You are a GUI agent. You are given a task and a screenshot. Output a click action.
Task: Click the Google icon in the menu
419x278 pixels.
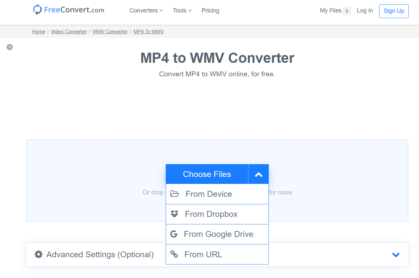[174, 234]
